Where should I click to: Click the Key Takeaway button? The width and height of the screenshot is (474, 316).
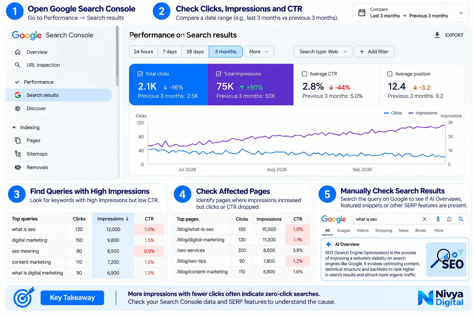(72, 298)
